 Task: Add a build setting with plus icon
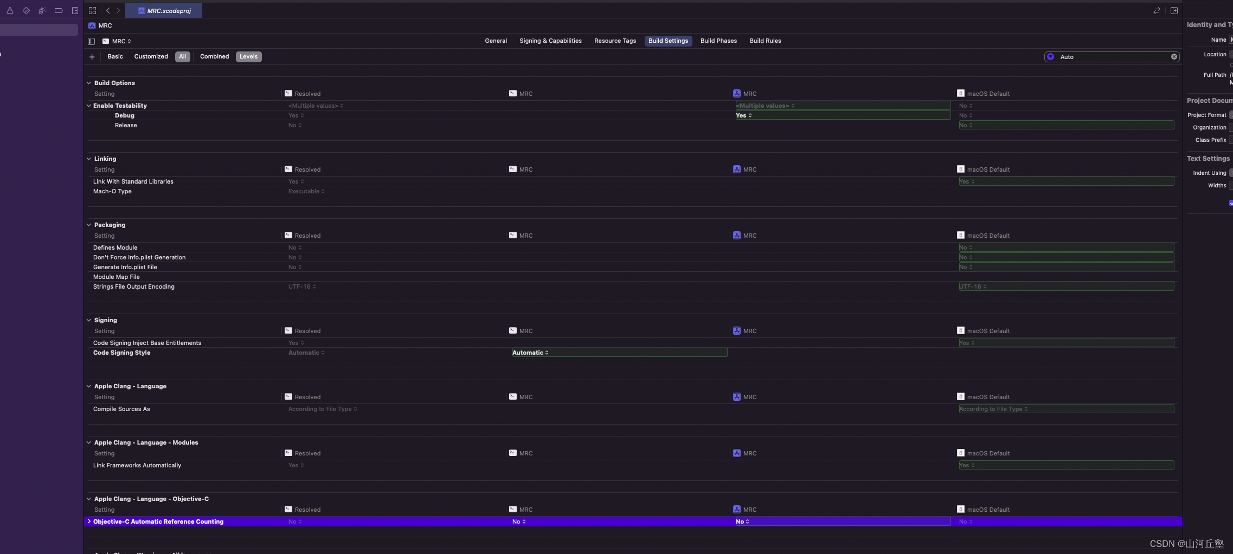pos(92,57)
